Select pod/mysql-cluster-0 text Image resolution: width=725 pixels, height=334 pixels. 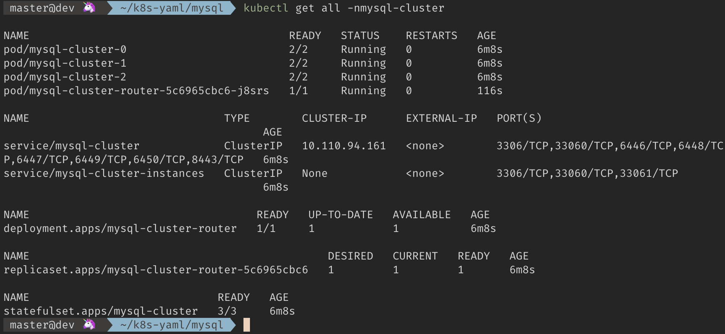[65, 49]
